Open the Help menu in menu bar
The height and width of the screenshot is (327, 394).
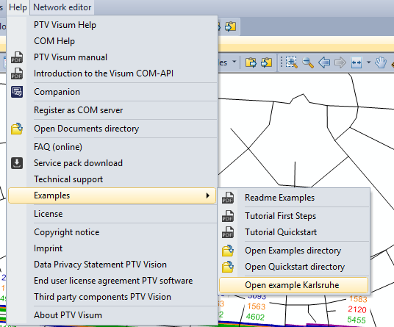pyautogui.click(x=18, y=7)
